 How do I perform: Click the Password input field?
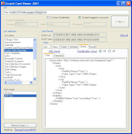pos(95,24)
